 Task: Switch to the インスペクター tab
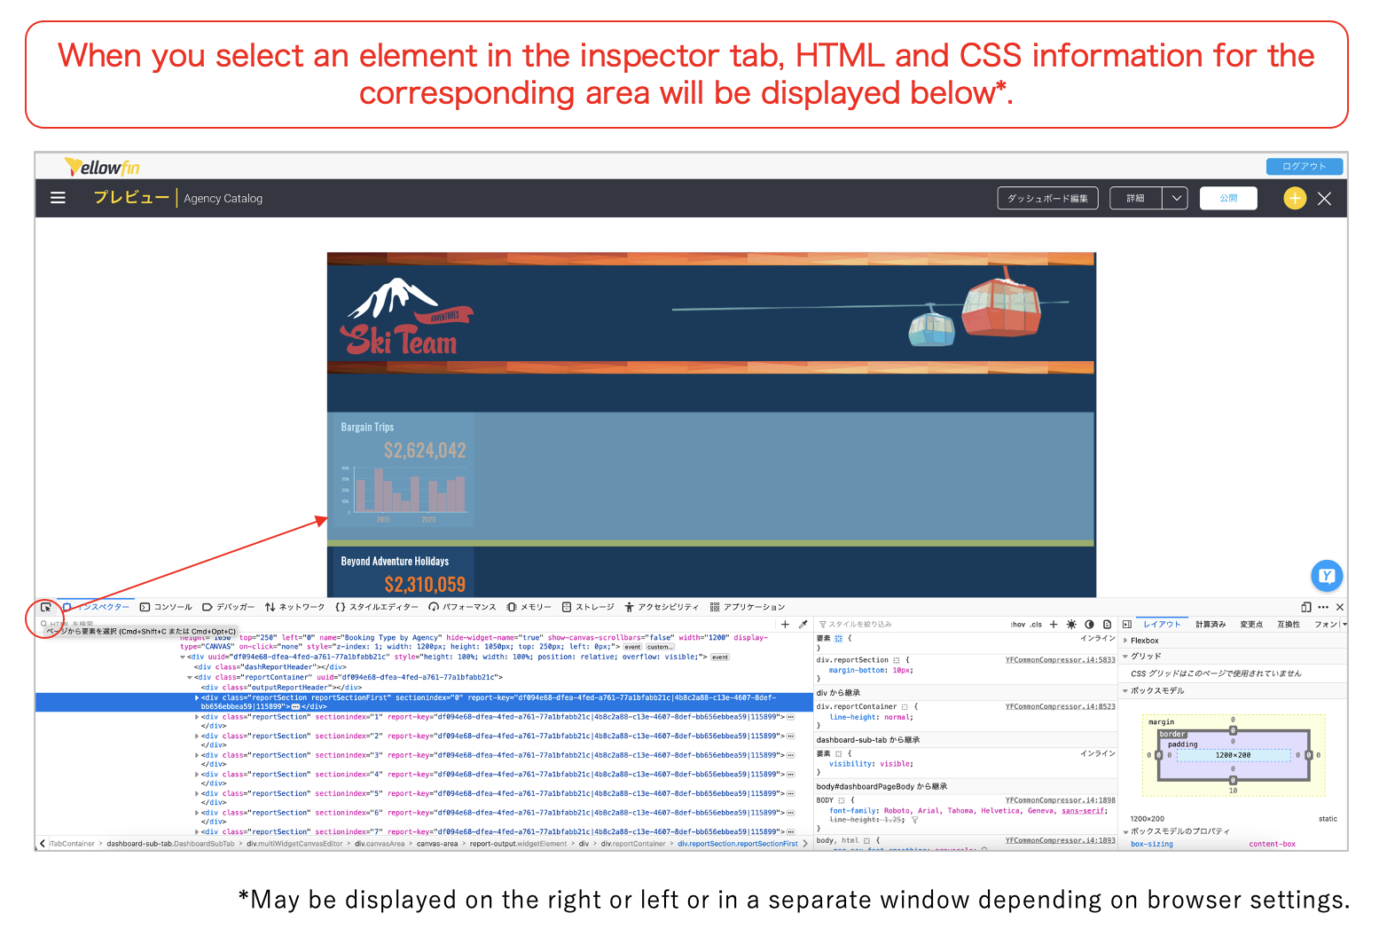(x=97, y=608)
